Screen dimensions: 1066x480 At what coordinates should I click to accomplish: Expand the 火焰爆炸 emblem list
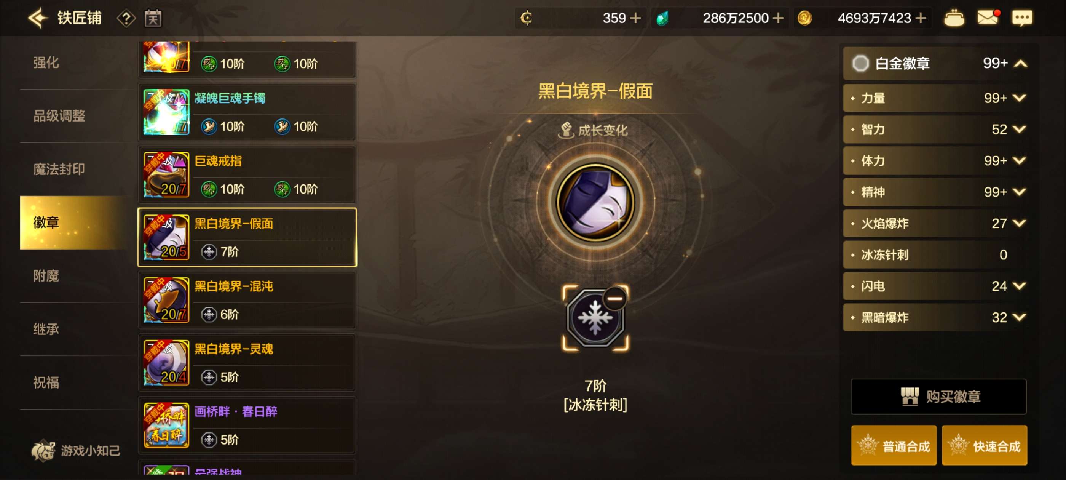(x=1019, y=223)
